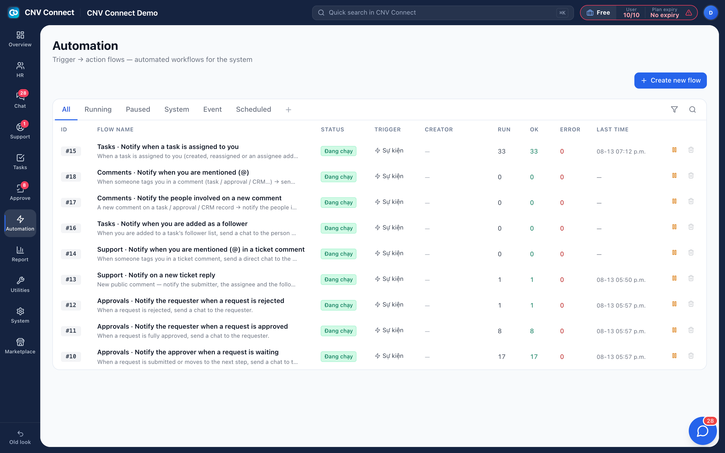Delete flow #16 with trash icon

(691, 227)
